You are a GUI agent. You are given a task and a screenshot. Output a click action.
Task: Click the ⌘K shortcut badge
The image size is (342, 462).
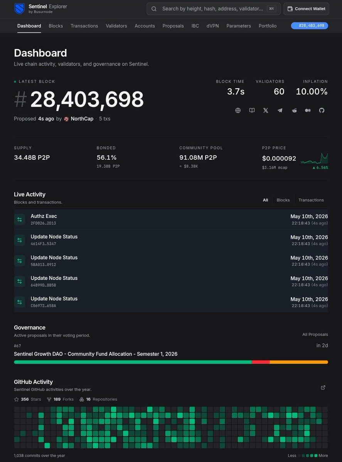coord(272,8)
